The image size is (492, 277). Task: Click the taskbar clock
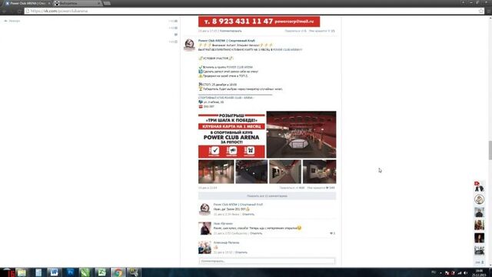479,272
